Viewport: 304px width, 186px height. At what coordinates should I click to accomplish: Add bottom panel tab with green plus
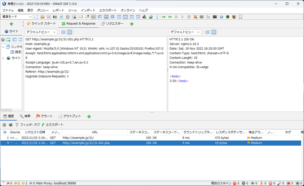tap(89, 117)
